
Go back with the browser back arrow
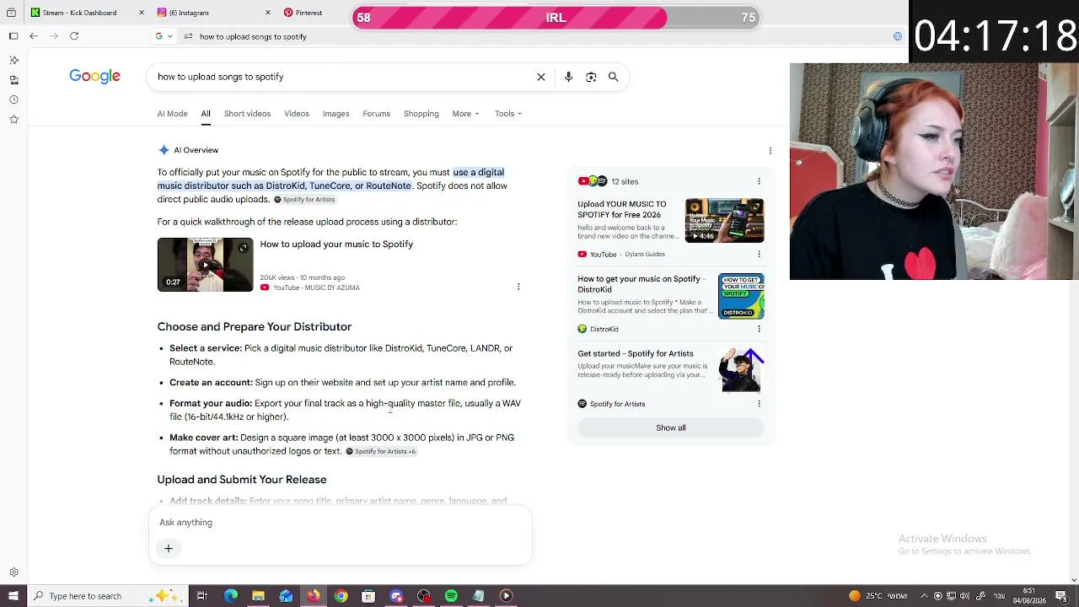click(34, 36)
